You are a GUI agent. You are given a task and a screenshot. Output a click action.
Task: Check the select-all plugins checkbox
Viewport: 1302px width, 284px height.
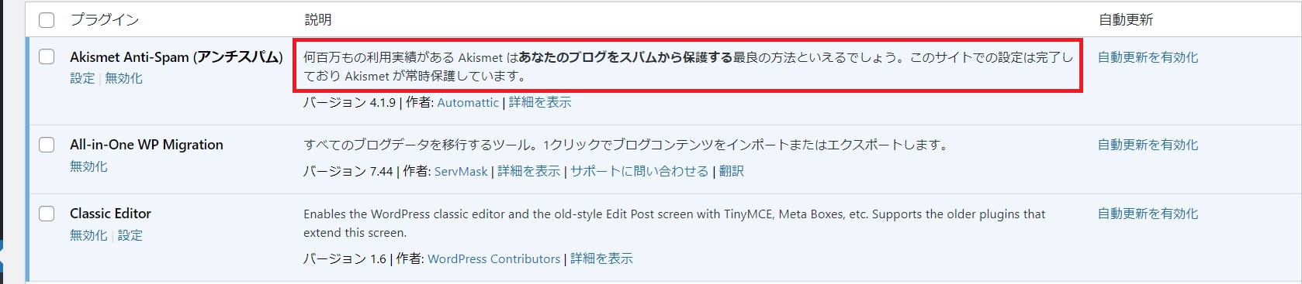[47, 20]
